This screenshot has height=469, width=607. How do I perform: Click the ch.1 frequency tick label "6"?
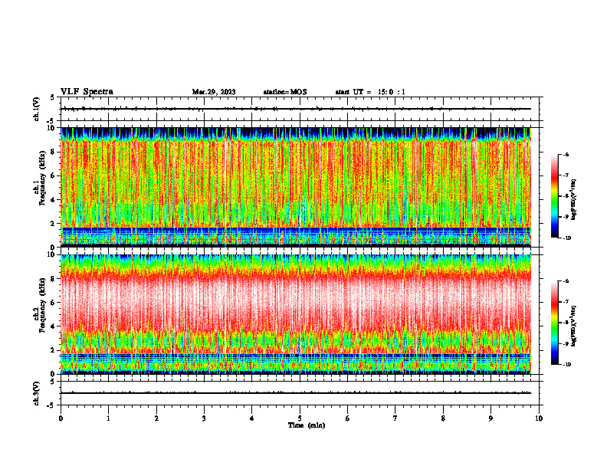click(54, 176)
